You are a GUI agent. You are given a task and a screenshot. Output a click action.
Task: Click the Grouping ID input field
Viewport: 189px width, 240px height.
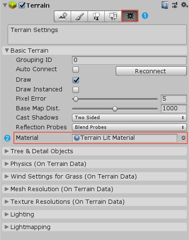[129, 60]
